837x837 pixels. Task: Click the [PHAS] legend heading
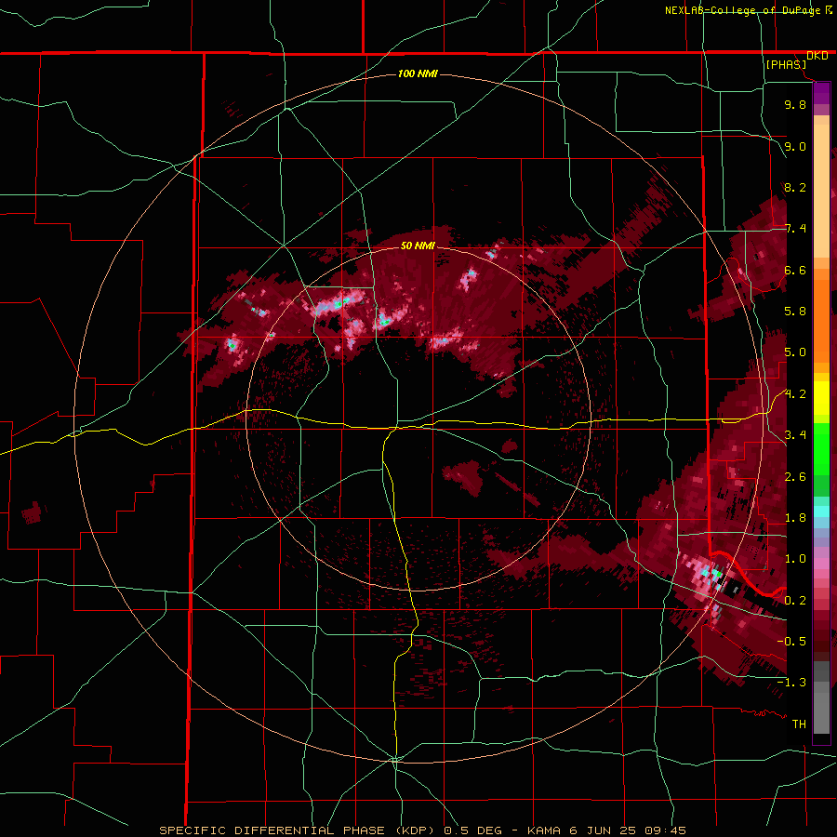click(786, 64)
